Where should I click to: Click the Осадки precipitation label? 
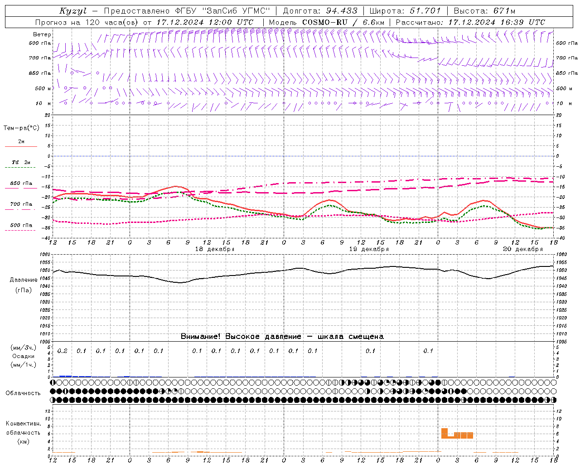point(24,356)
